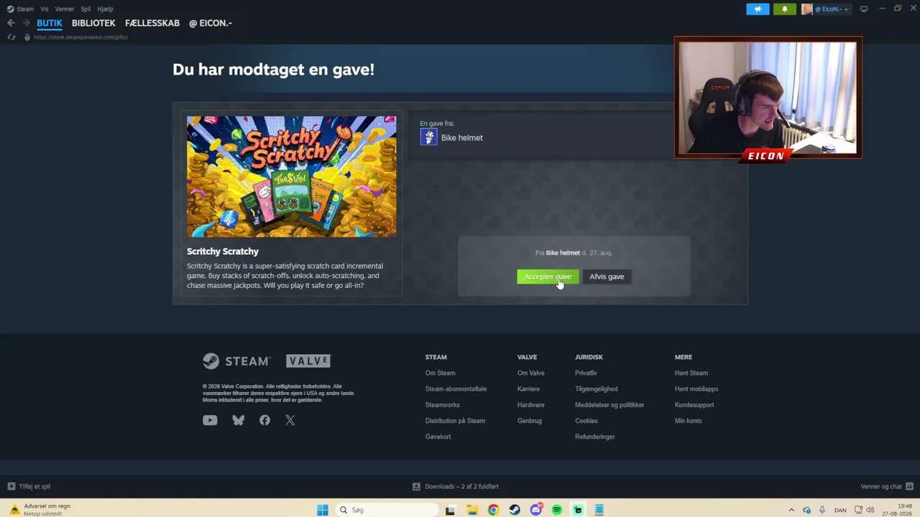The image size is (920, 517).
Task: Go back with the back arrow
Action: tap(11, 23)
